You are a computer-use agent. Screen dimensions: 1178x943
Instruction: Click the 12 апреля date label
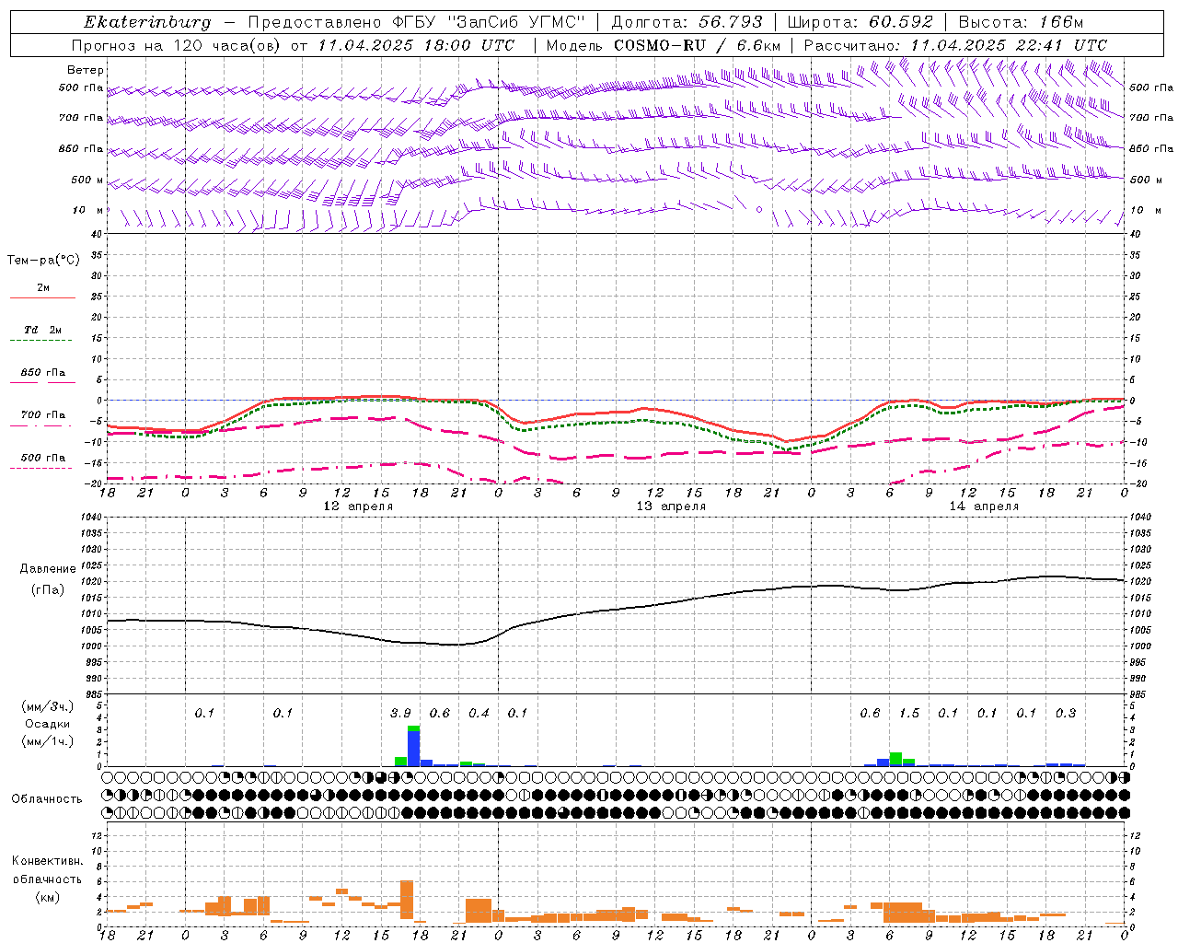coord(358,506)
